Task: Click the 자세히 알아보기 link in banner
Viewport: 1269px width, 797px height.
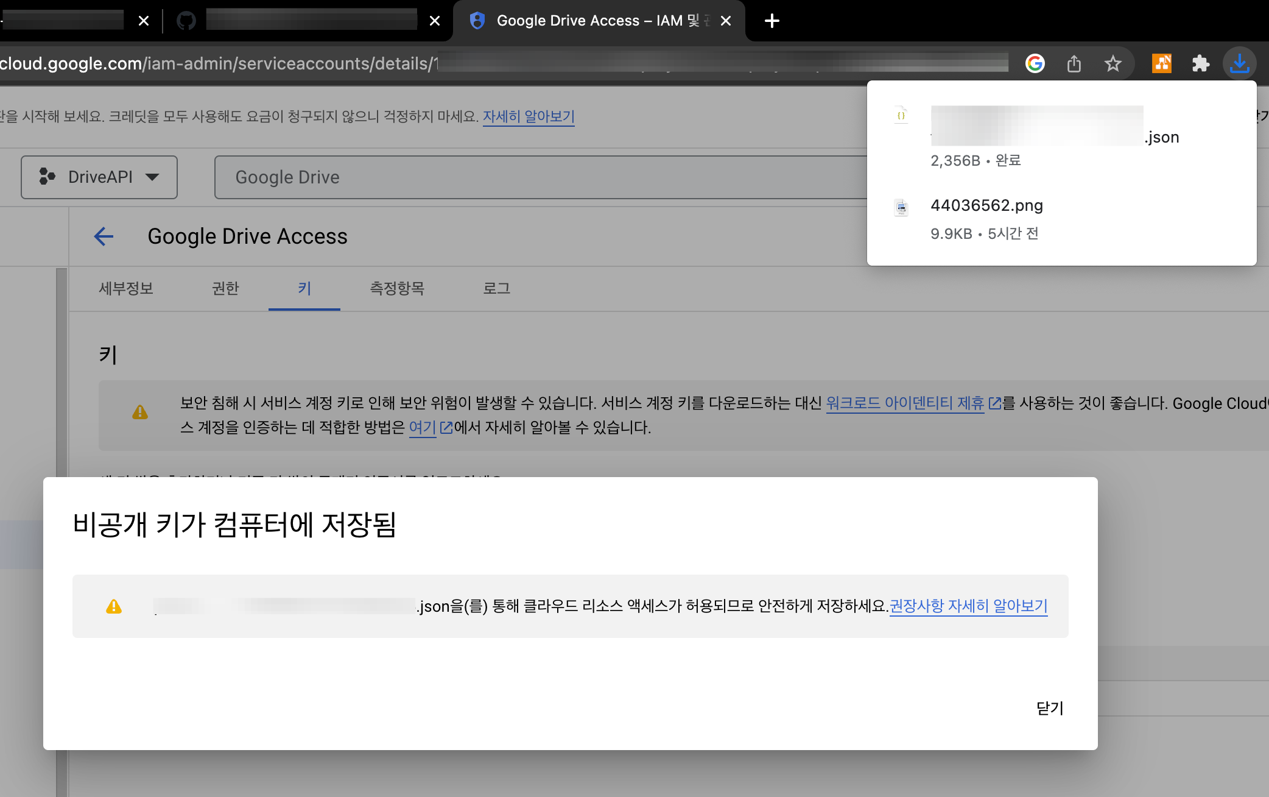Action: tap(529, 116)
